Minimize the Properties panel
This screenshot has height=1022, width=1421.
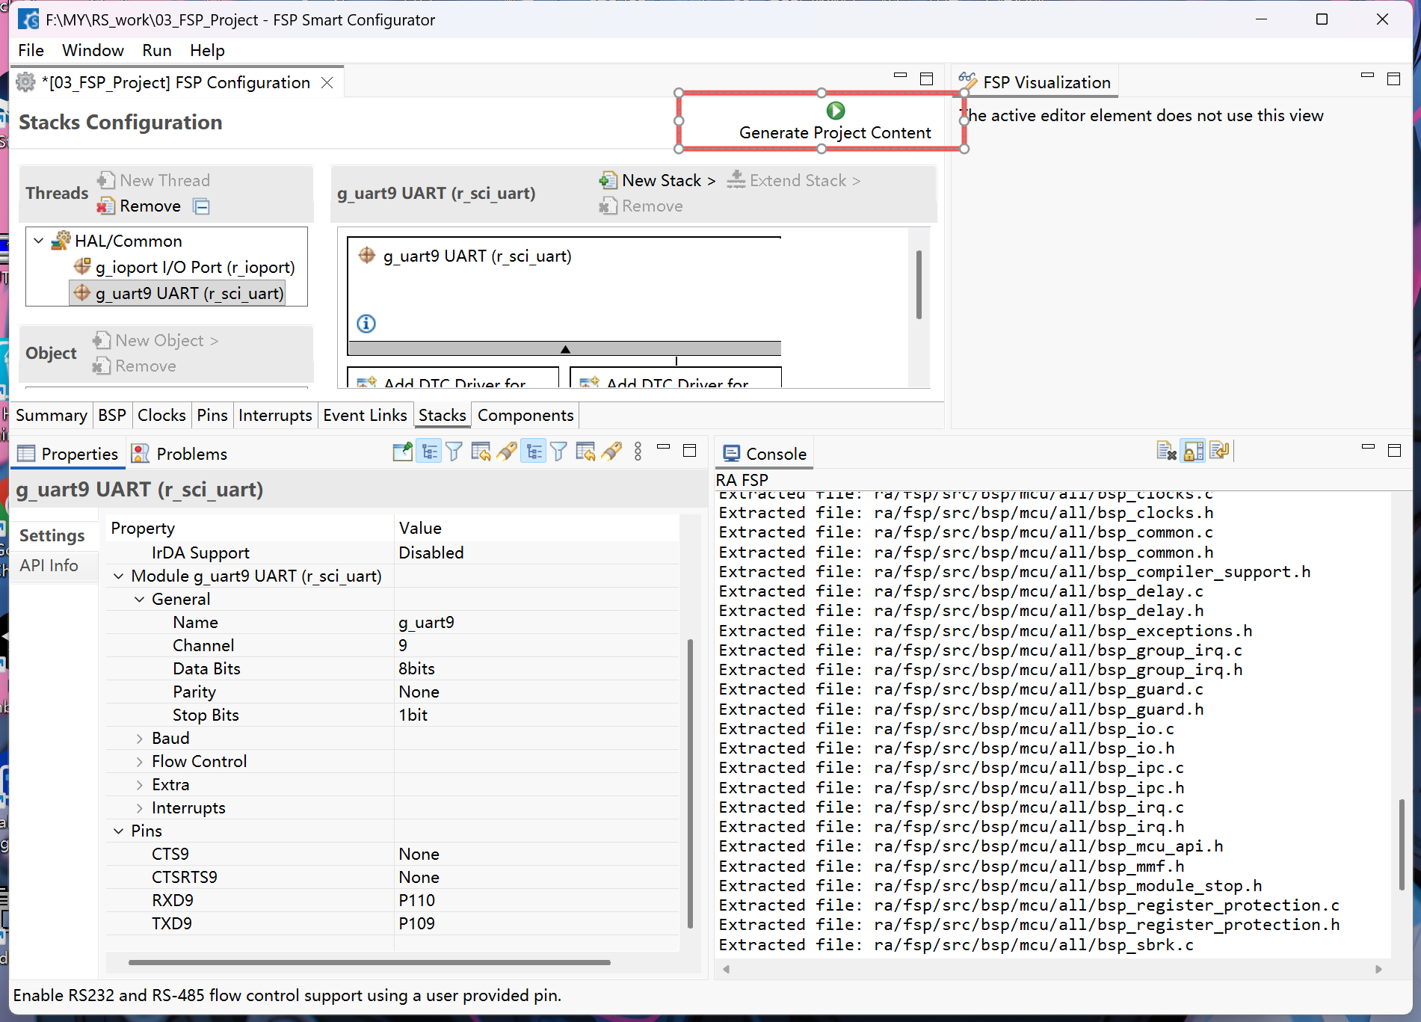point(663,447)
